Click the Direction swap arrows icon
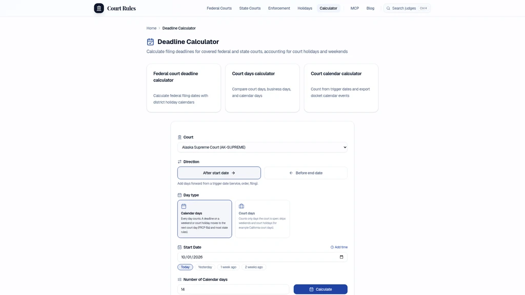Viewport: 525px width, 295px height. 179,161
